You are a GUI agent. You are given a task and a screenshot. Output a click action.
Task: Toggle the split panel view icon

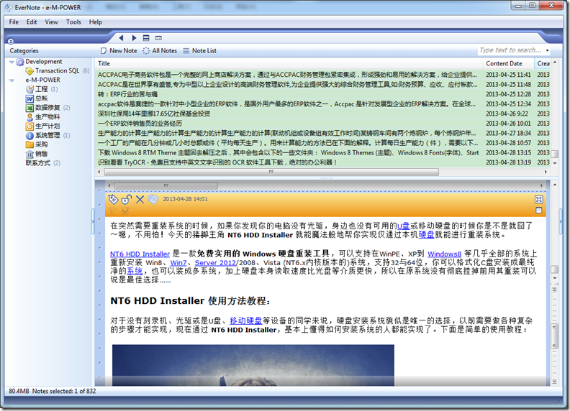click(x=146, y=38)
